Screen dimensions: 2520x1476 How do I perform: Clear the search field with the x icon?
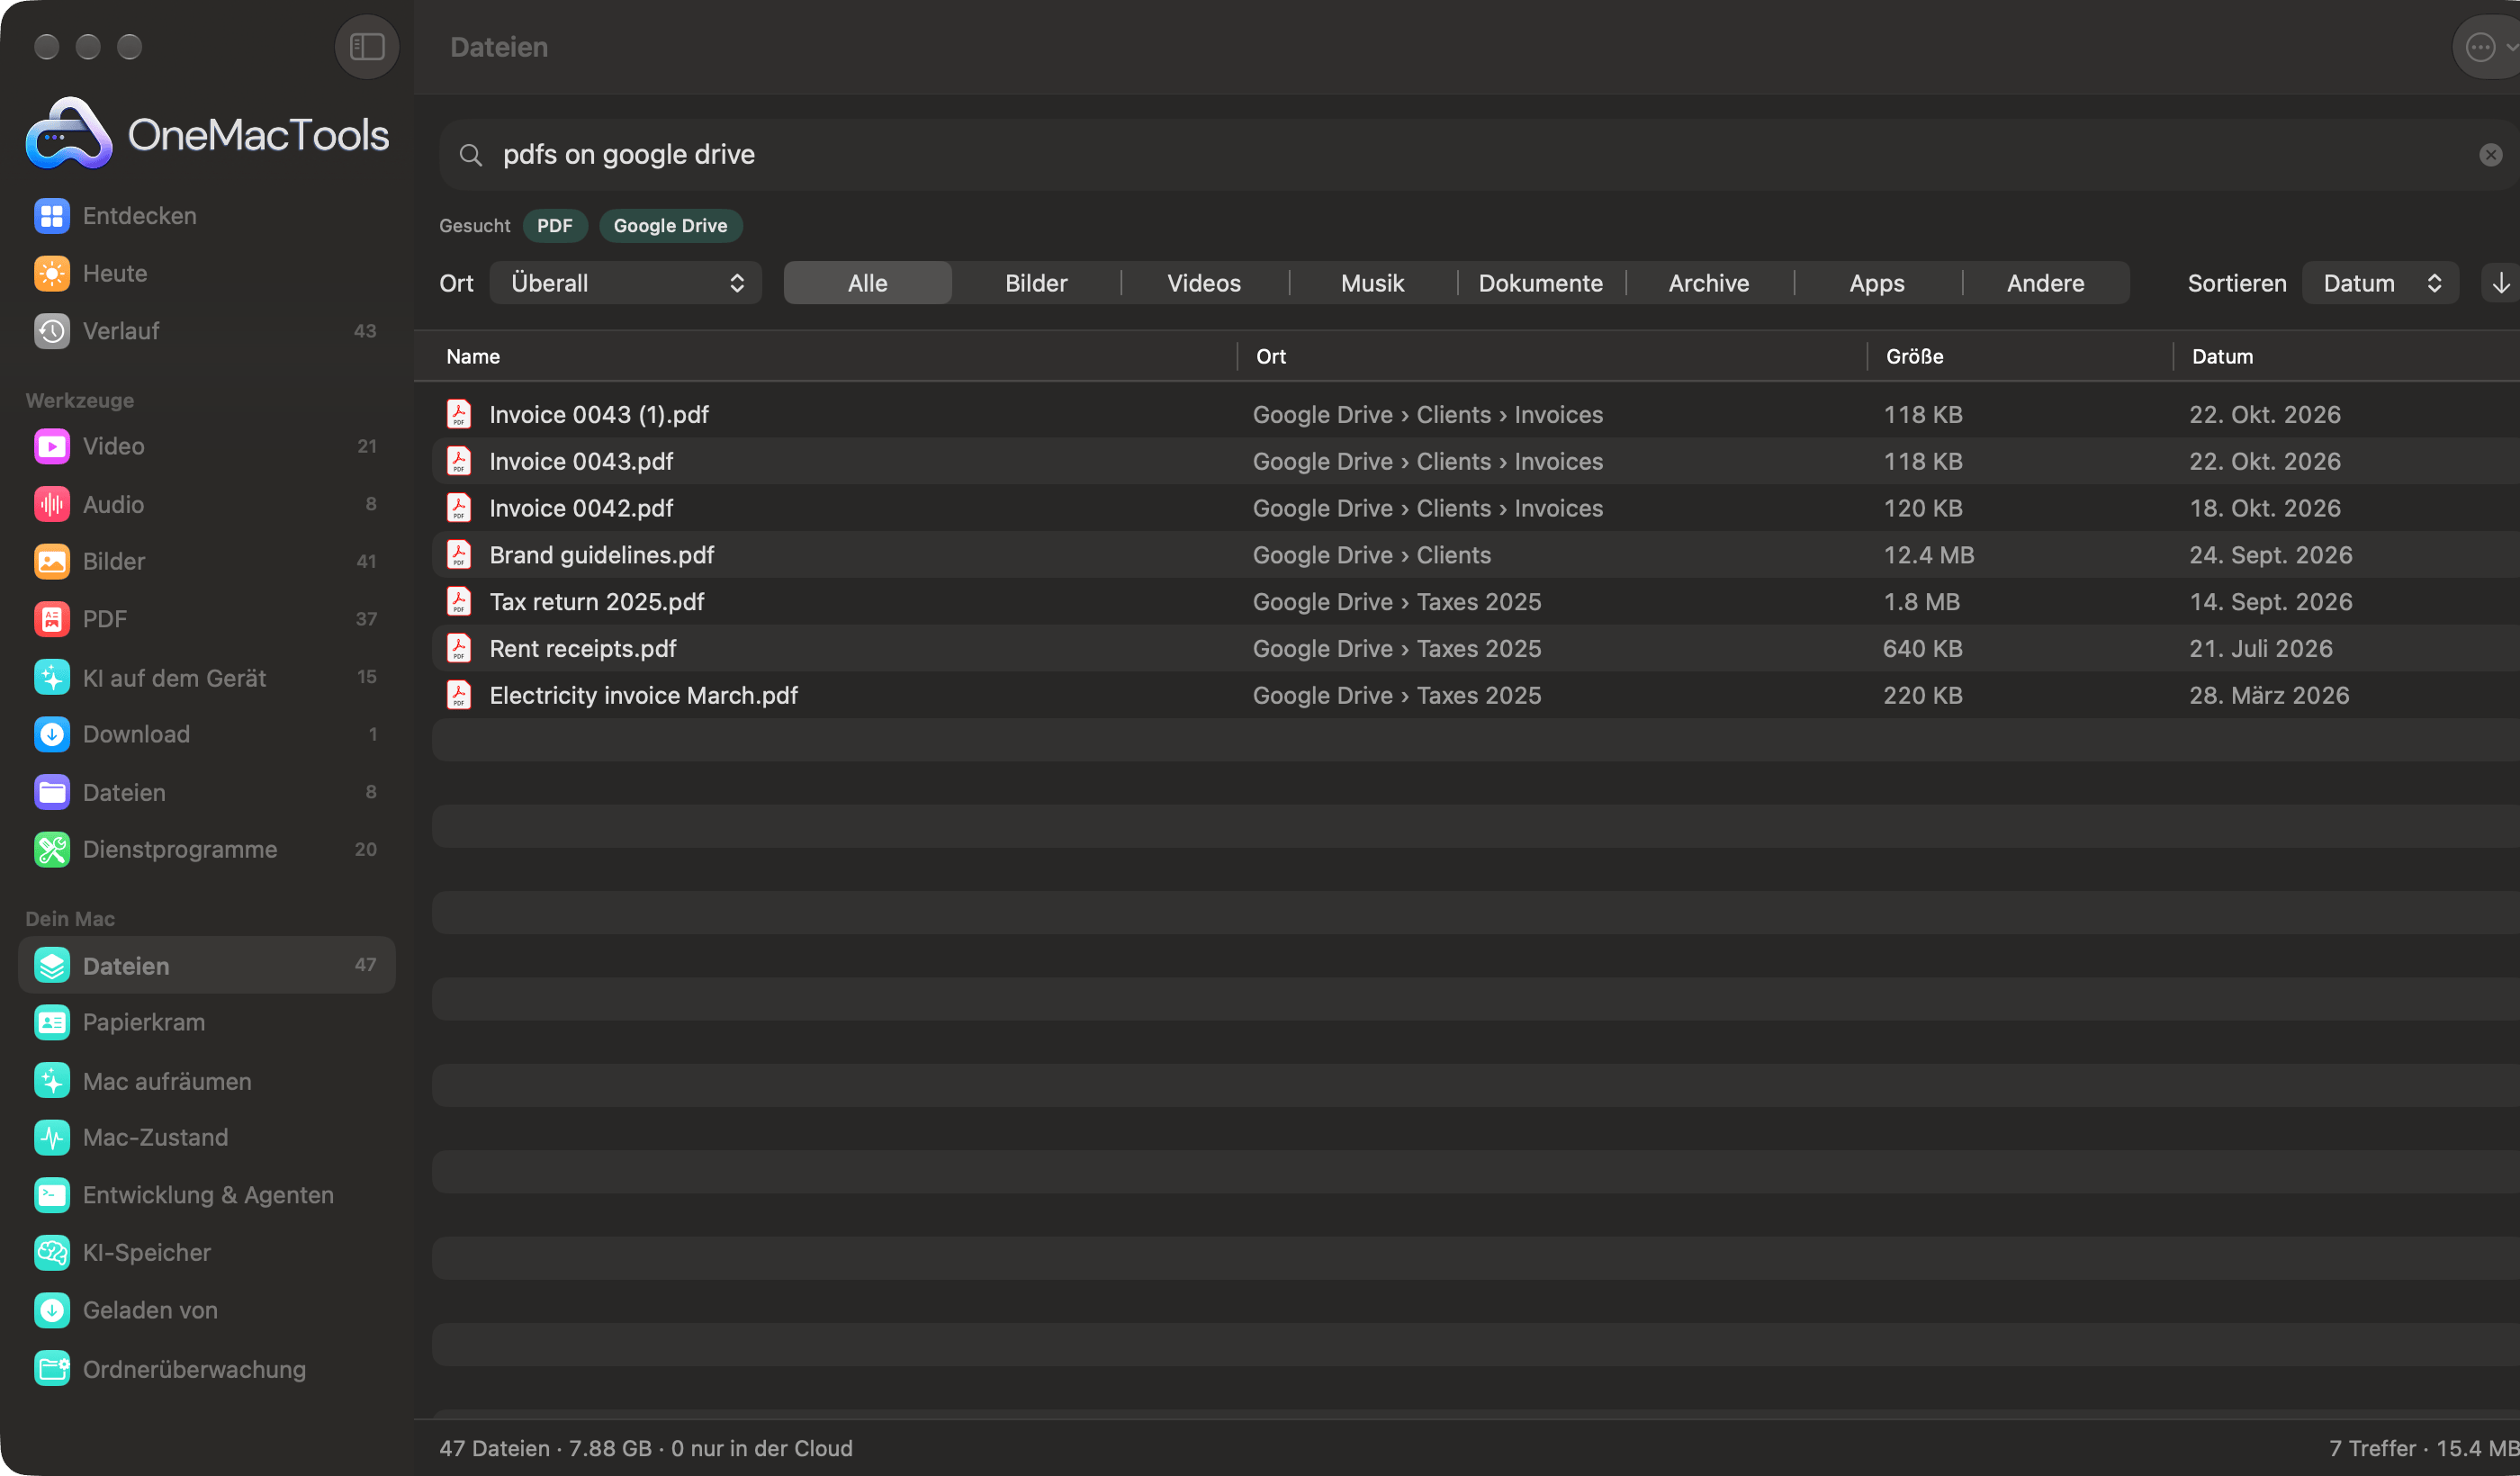coord(2490,154)
